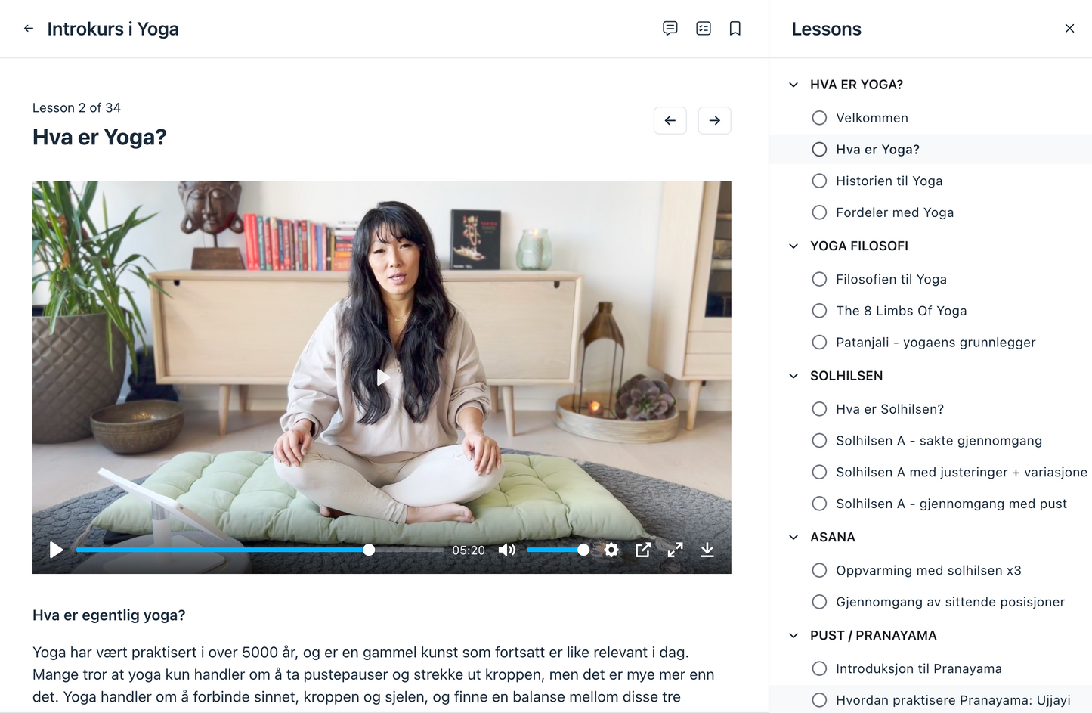Open The 8 Limbs Of Yoga lesson
1092x713 pixels.
point(901,311)
